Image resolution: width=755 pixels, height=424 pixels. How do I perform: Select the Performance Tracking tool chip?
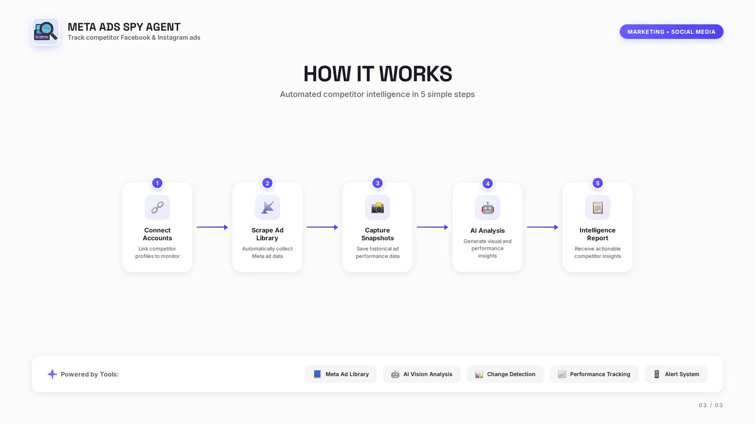pyautogui.click(x=594, y=374)
